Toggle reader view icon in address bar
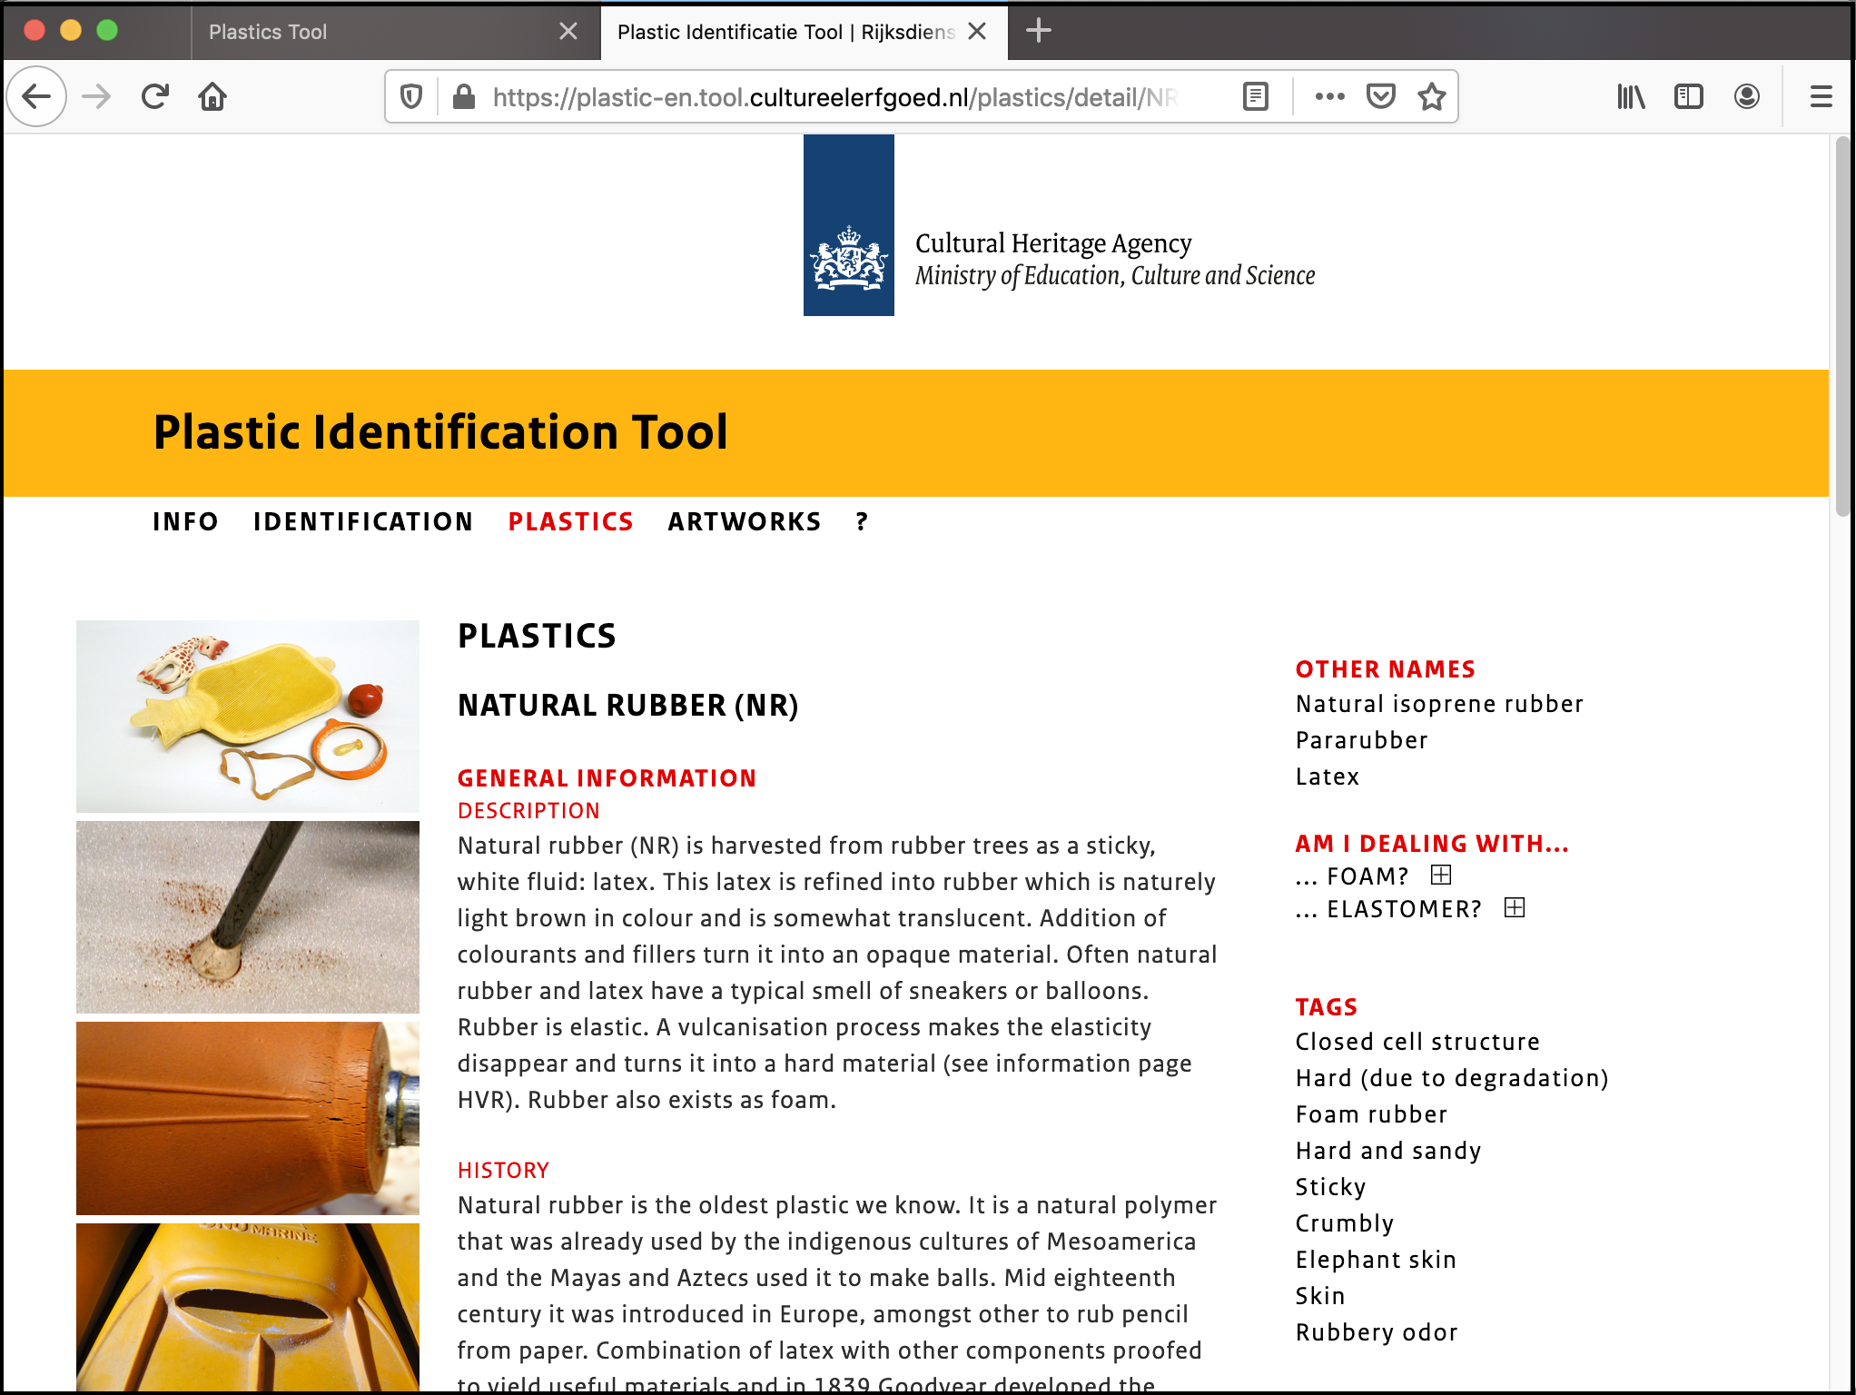The height and width of the screenshot is (1395, 1856). pyautogui.click(x=1255, y=96)
